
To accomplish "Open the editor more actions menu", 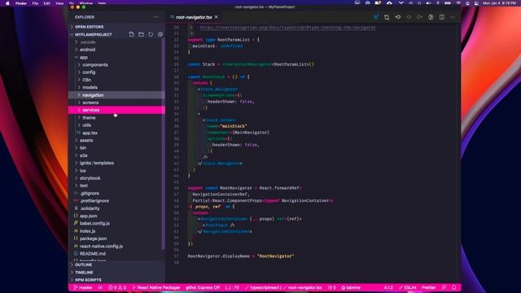I will (453, 17).
